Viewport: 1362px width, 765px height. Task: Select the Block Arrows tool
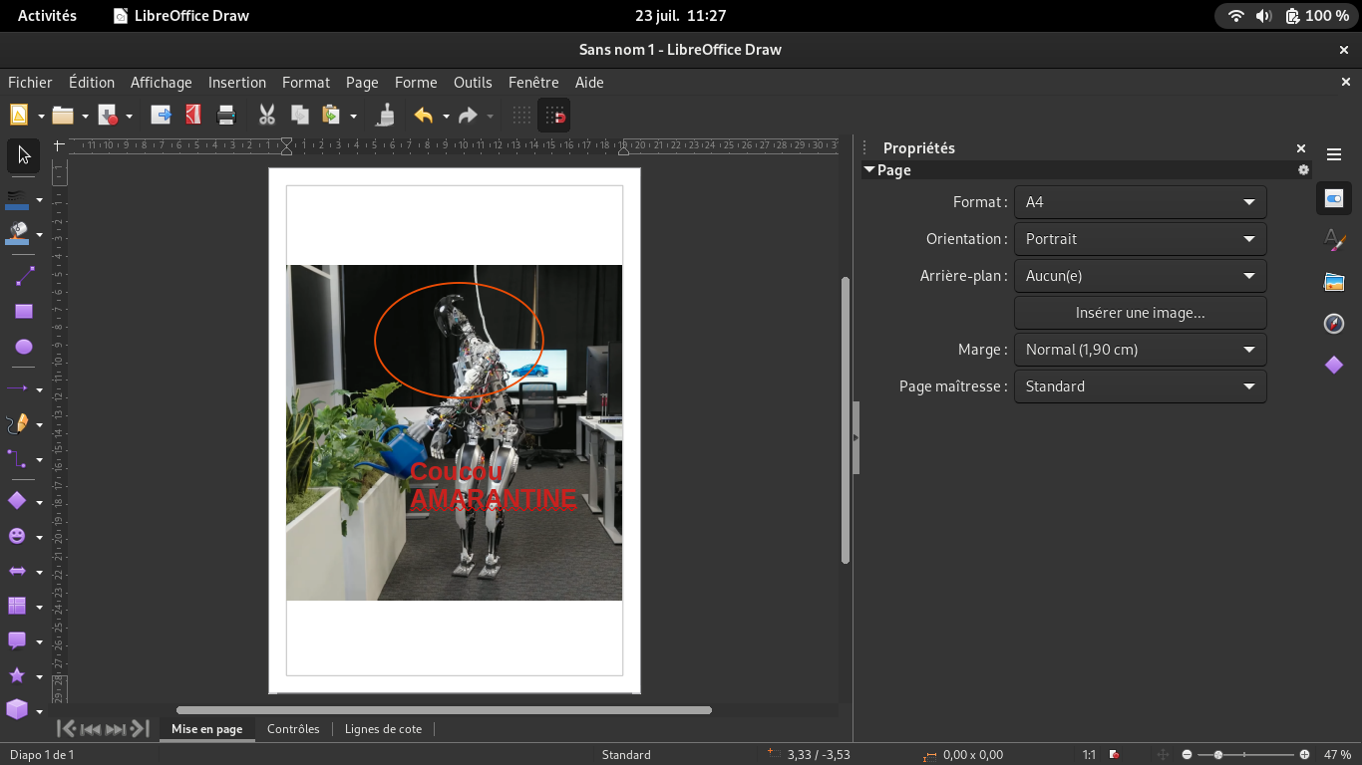click(18, 571)
